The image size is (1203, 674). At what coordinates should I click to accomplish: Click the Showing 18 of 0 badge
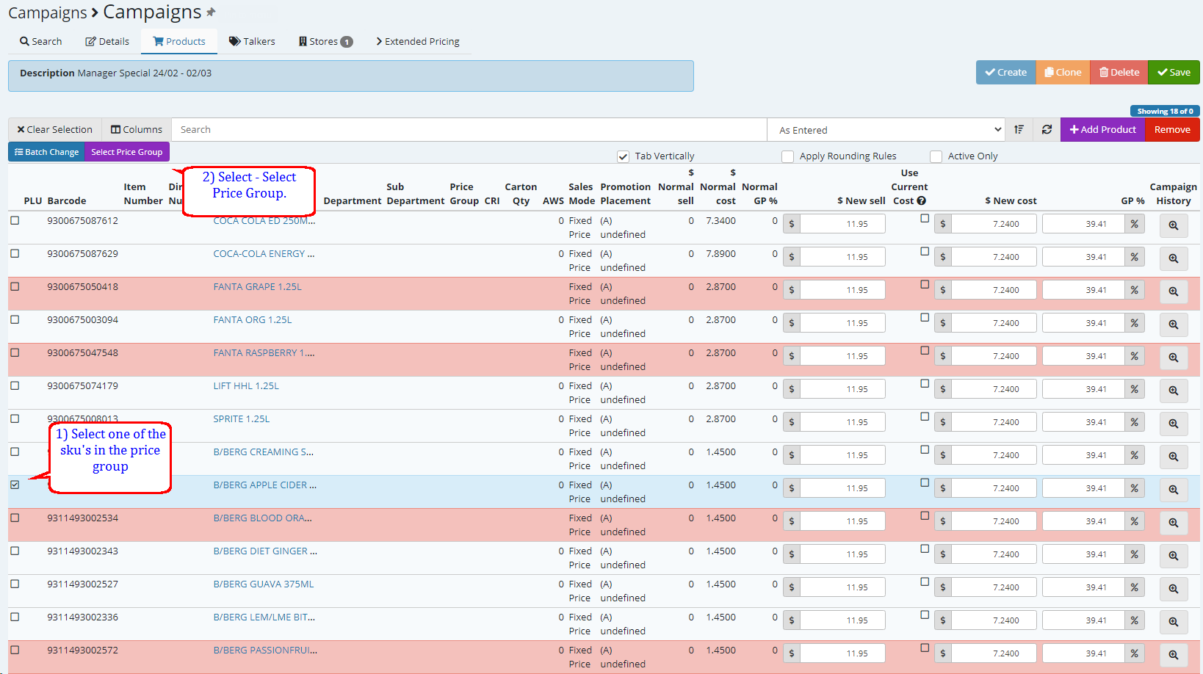pos(1165,111)
